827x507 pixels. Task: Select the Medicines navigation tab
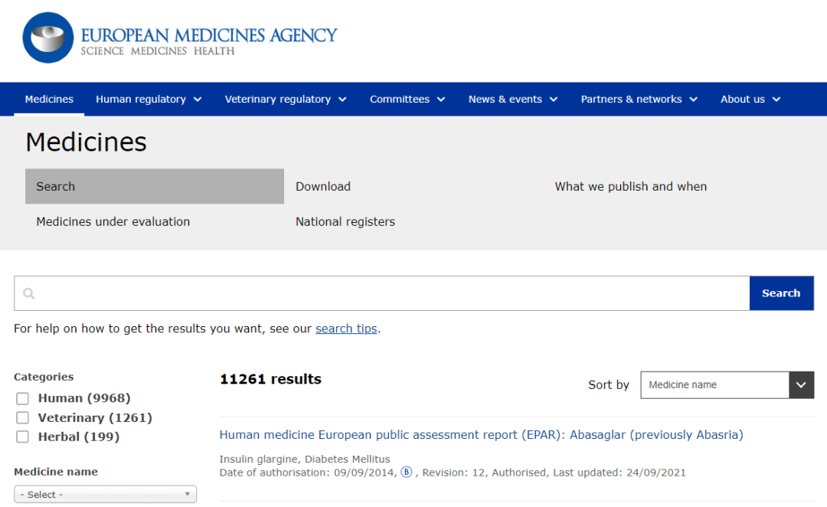click(49, 100)
